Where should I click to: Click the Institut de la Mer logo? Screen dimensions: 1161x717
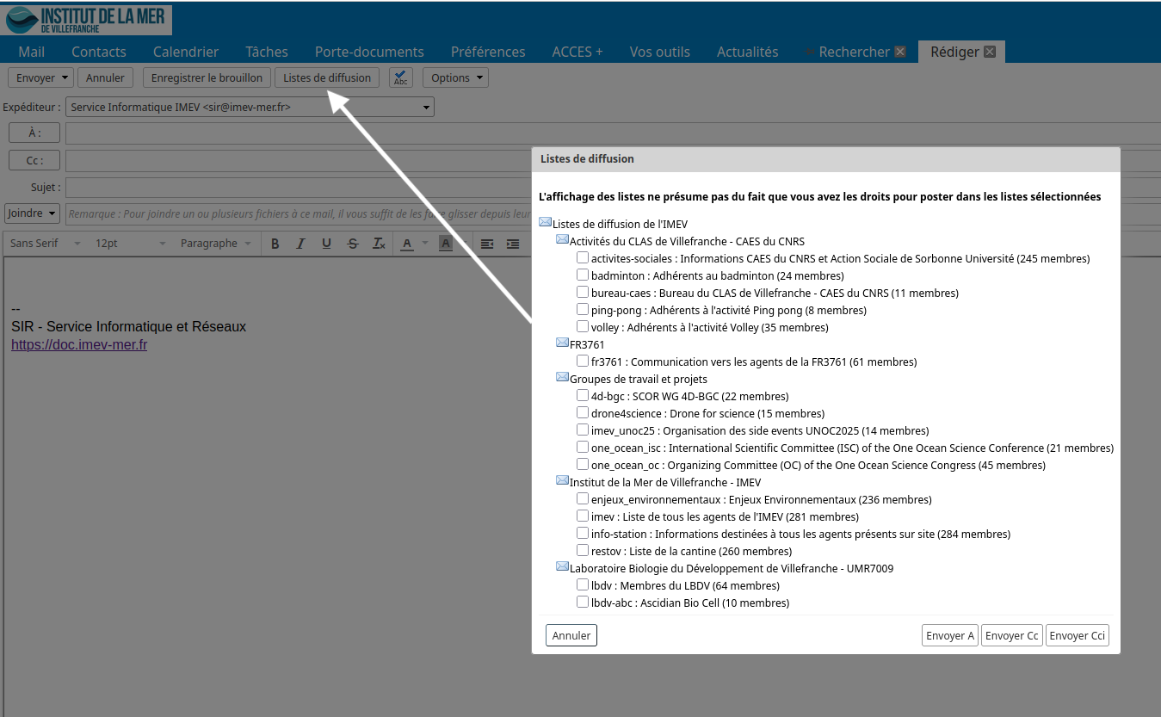(87, 19)
